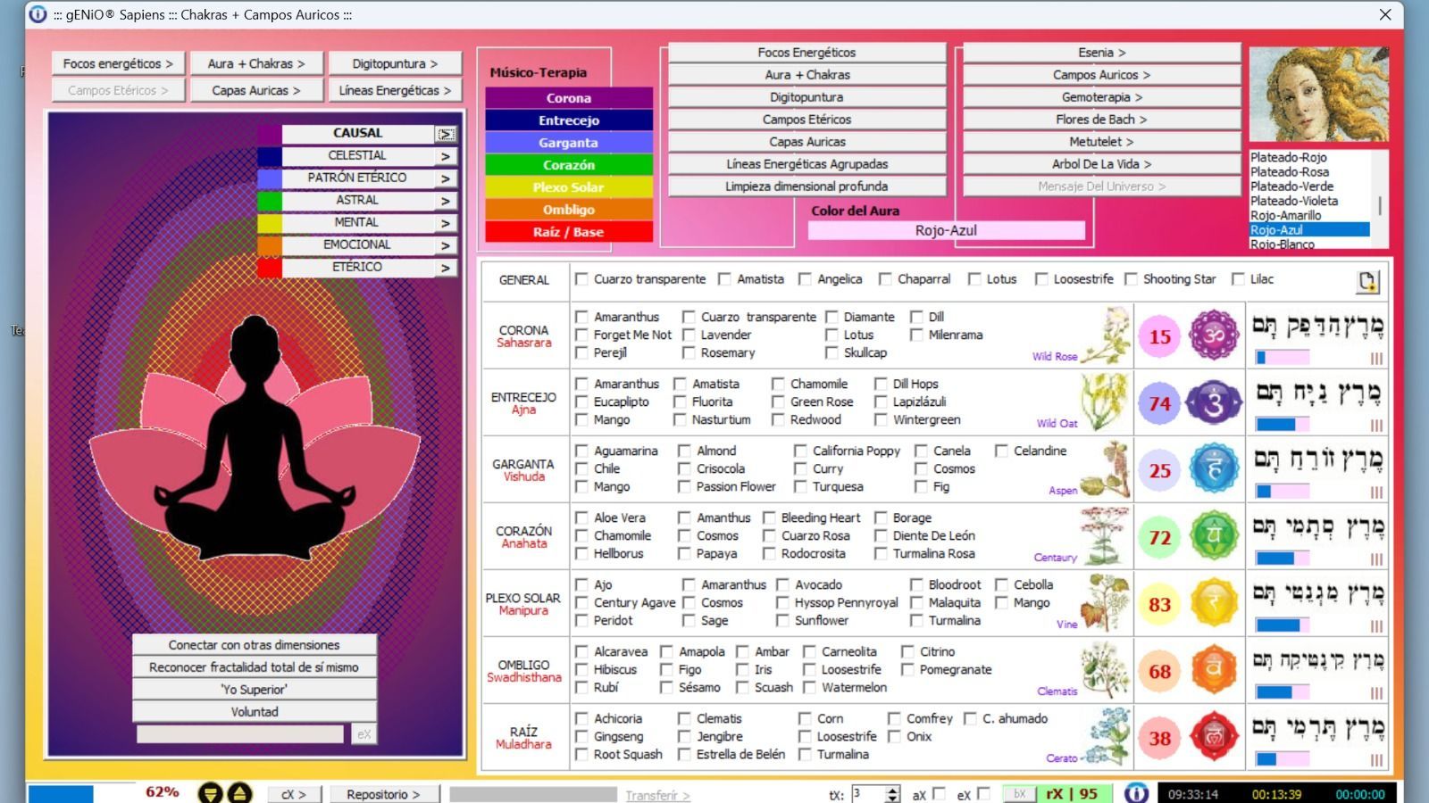Click the Centaury flower illustration
The image size is (1429, 803).
pos(1106,535)
